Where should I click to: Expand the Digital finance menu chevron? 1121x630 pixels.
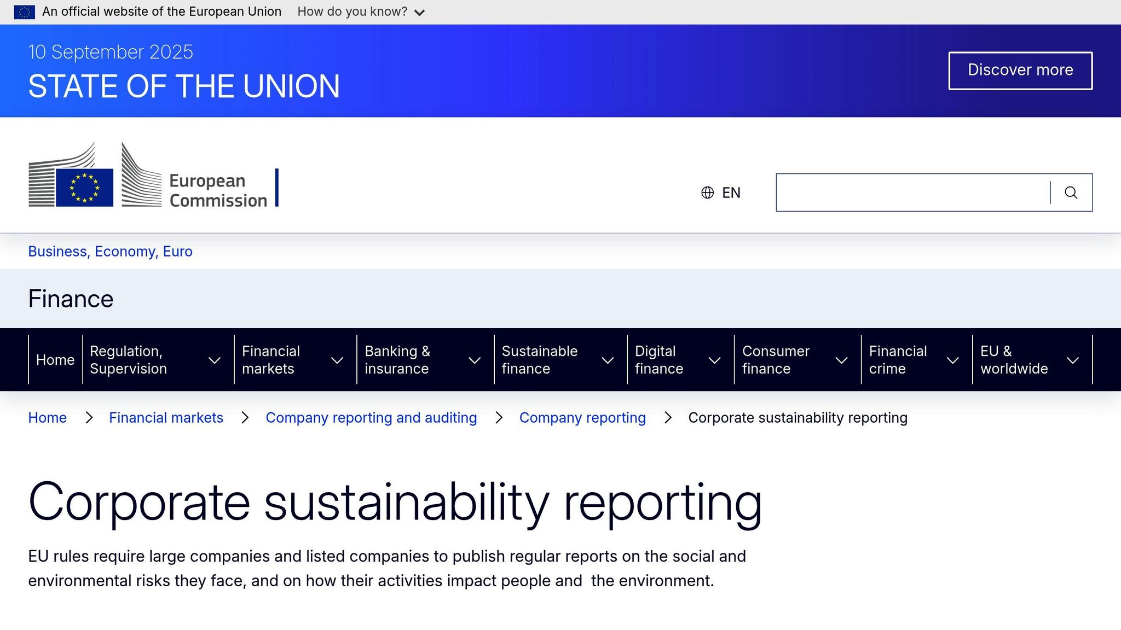pos(714,360)
